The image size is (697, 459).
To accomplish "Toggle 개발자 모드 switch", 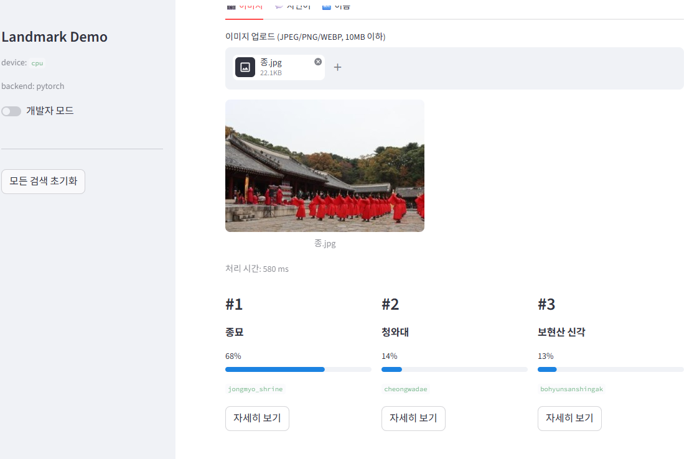I will (x=11, y=111).
